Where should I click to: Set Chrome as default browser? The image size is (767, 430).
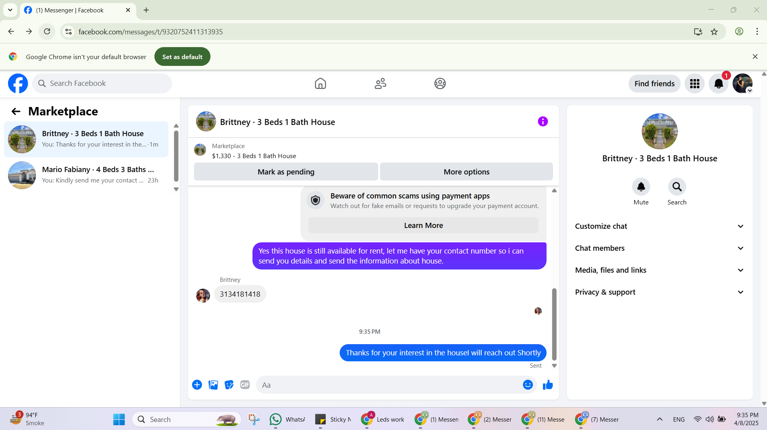[182, 57]
